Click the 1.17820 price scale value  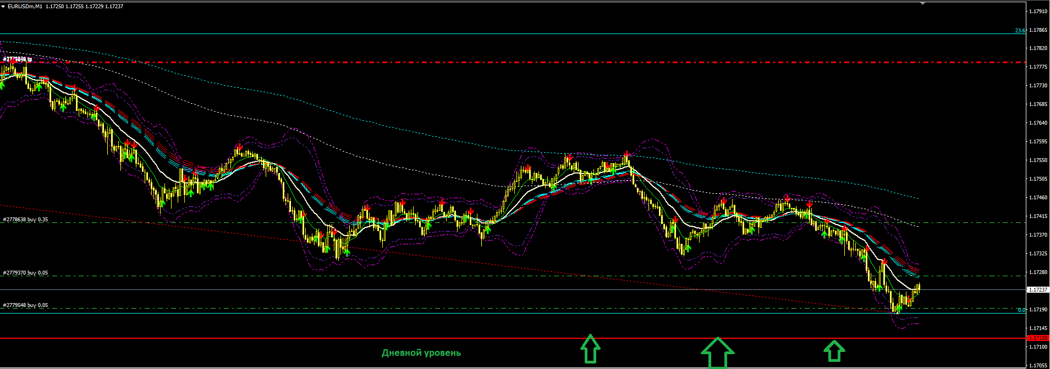tap(1038, 48)
